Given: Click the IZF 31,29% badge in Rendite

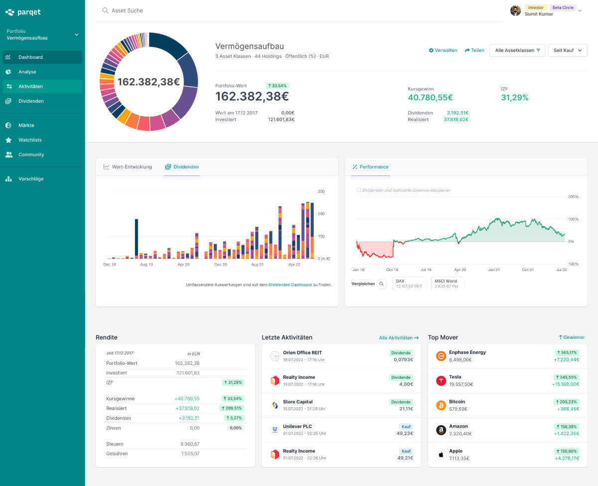Looking at the screenshot, I should tap(233, 383).
